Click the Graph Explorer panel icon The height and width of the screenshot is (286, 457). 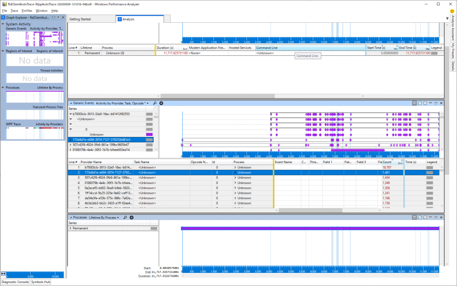(x=2, y=17)
